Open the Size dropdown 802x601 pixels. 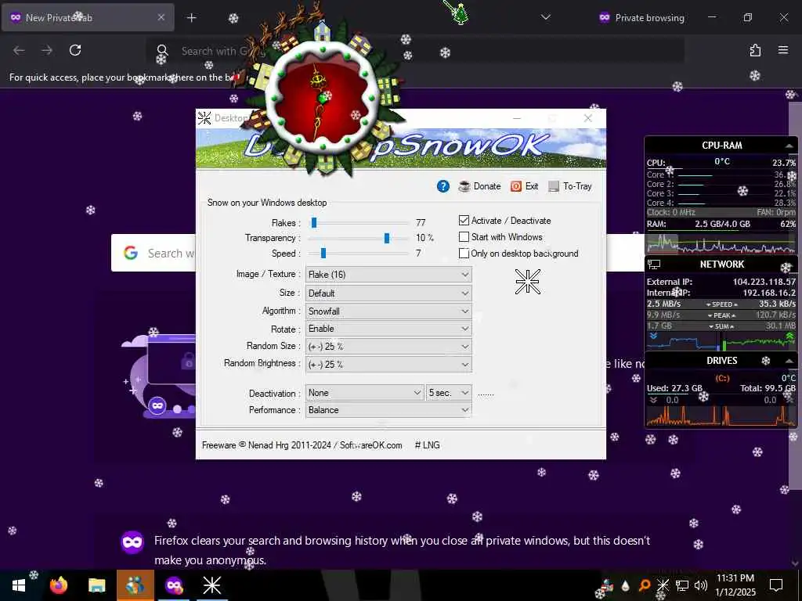pyautogui.click(x=388, y=293)
